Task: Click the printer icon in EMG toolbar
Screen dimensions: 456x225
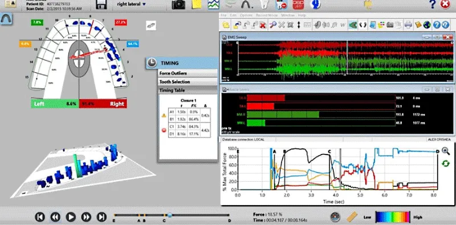Action: 408,25
